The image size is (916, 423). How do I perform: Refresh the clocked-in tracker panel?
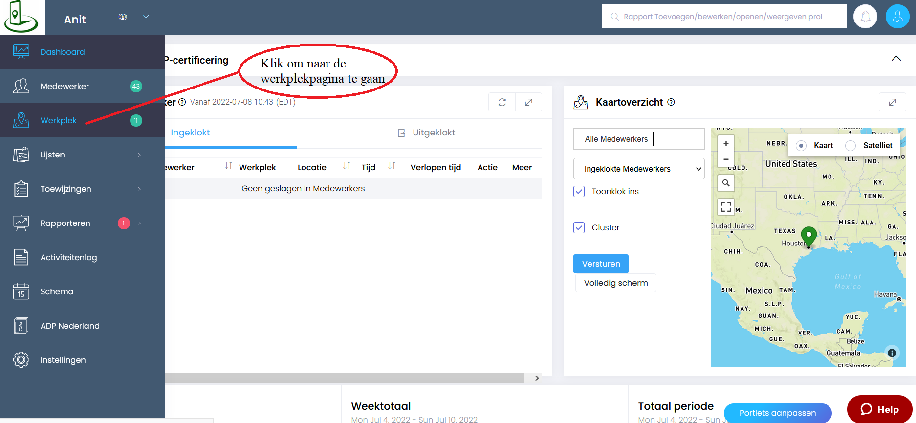tap(502, 102)
